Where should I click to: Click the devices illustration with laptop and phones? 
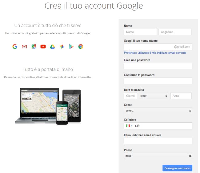48,106
